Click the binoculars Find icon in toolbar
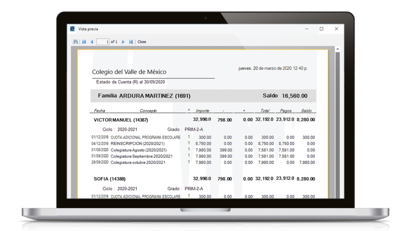 pos(75,42)
